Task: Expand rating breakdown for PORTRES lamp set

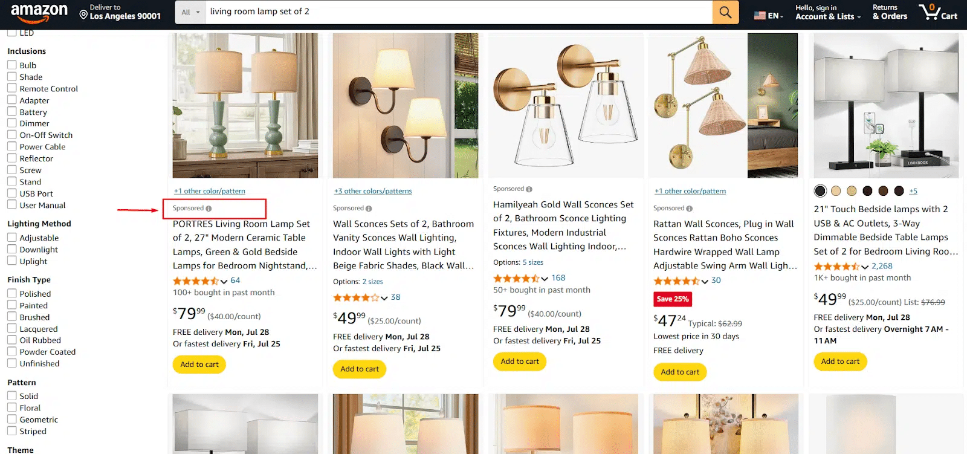Action: click(224, 281)
